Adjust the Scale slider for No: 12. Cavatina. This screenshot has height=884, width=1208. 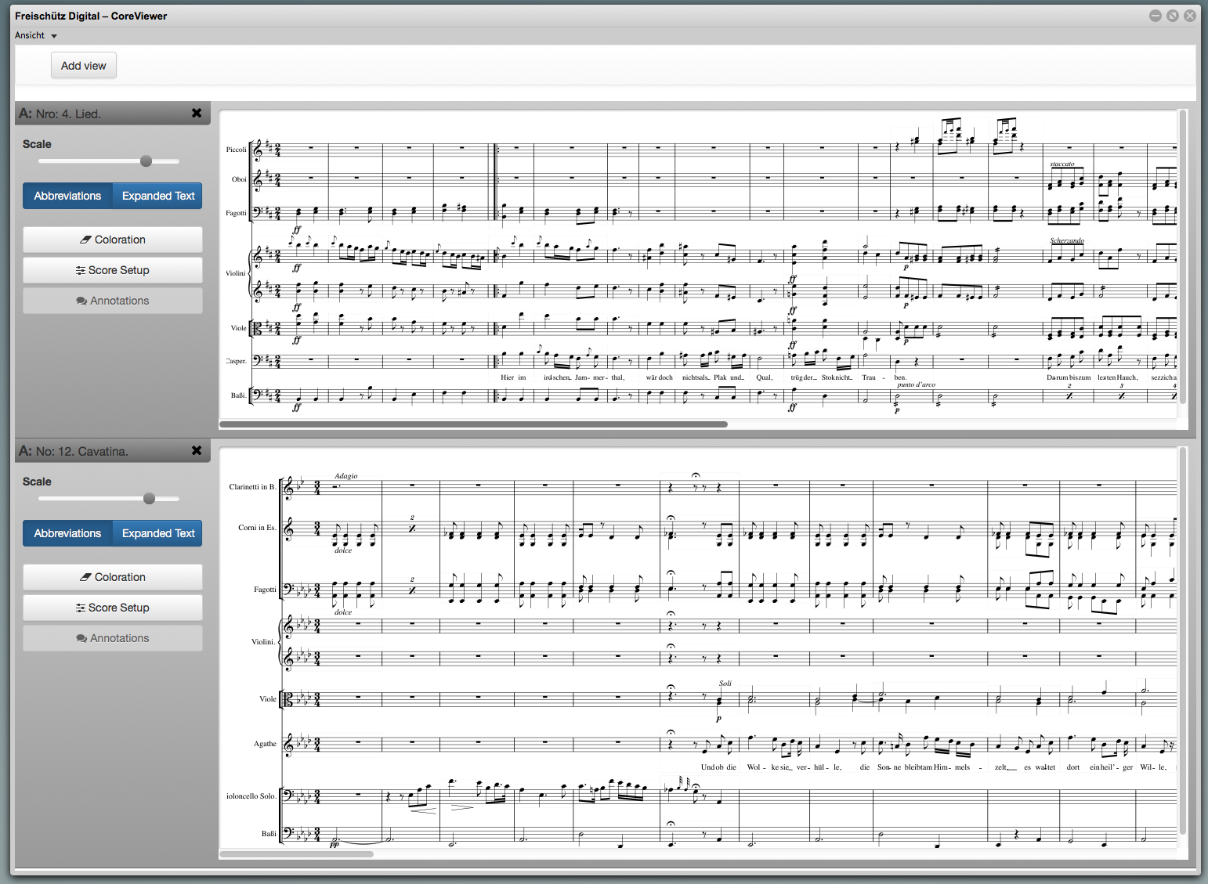tap(149, 499)
